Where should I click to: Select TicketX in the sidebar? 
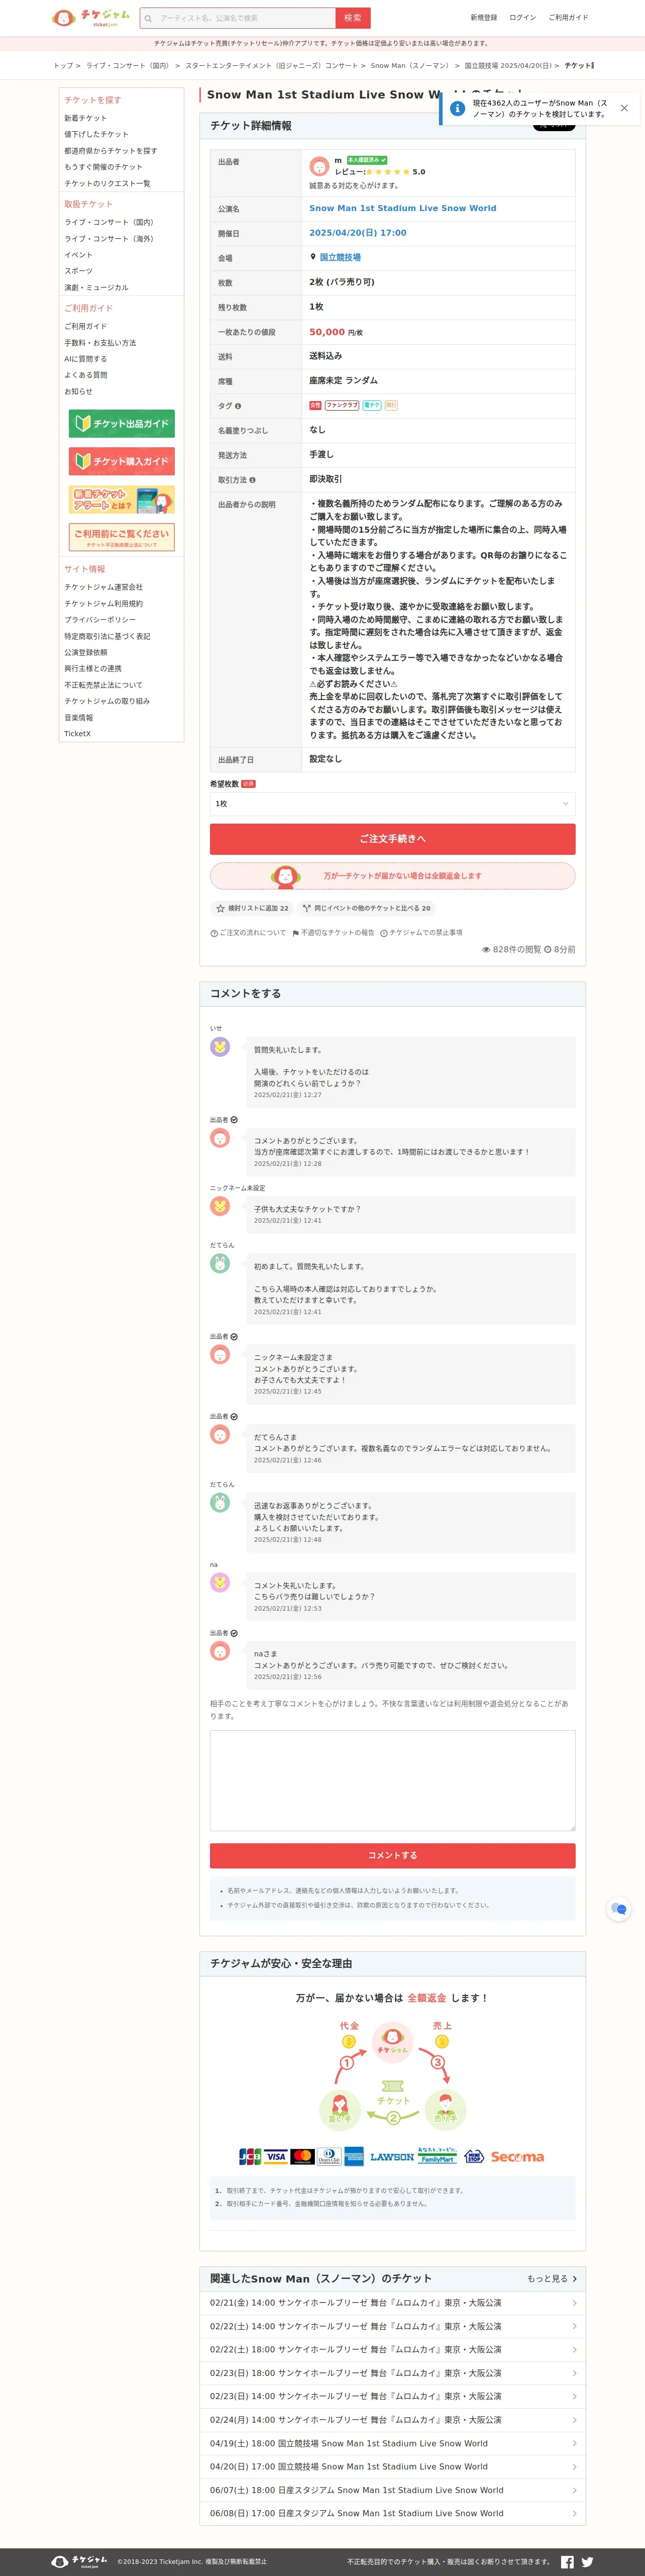77,734
